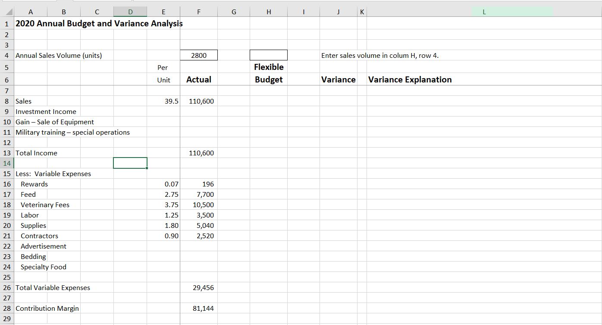Select row header 14

[6, 163]
